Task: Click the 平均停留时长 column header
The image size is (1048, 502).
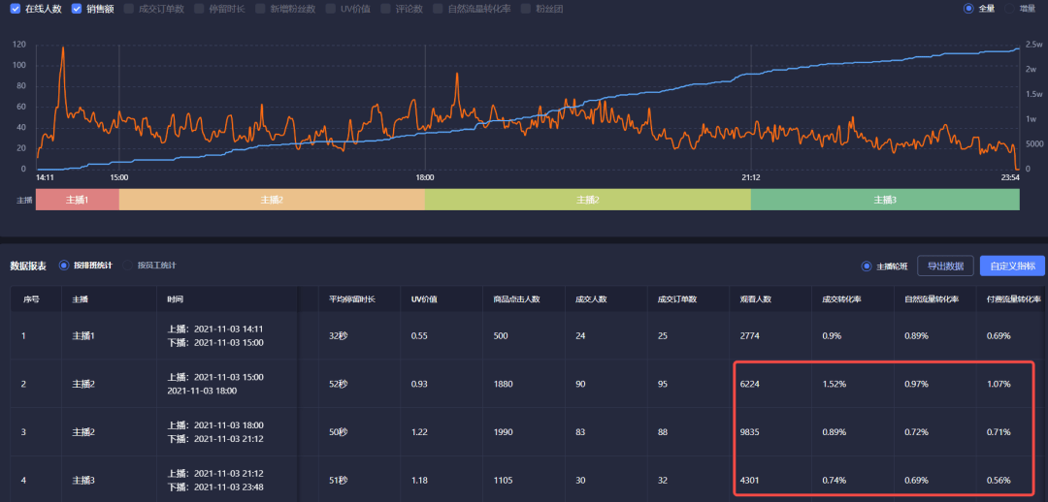Action: [351, 299]
